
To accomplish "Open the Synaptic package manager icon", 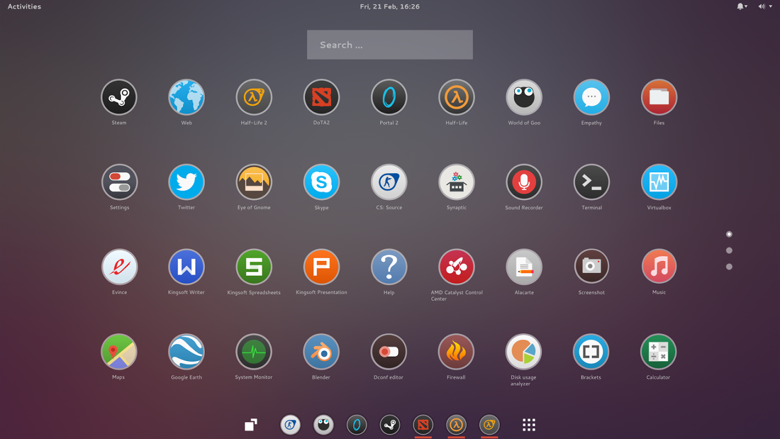I will pos(456,182).
